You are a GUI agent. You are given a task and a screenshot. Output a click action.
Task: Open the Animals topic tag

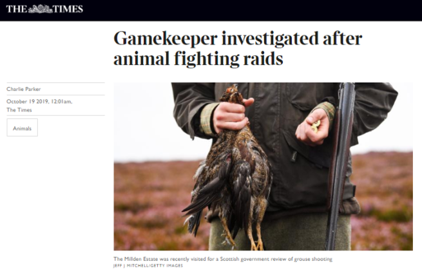23,128
